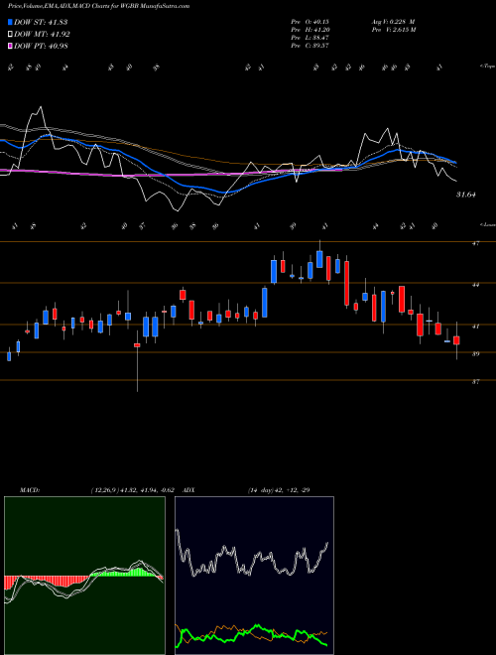The height and width of the screenshot is (655, 496).
Task: Click the '<Tops' row label
Action: click(x=487, y=66)
